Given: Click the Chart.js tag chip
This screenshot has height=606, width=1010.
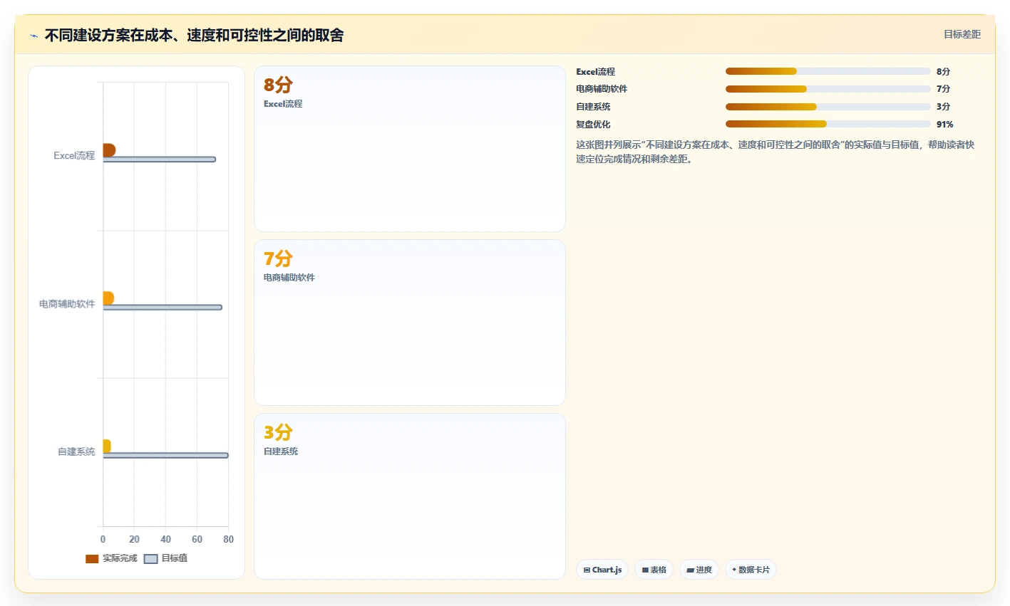Looking at the screenshot, I should tap(602, 570).
